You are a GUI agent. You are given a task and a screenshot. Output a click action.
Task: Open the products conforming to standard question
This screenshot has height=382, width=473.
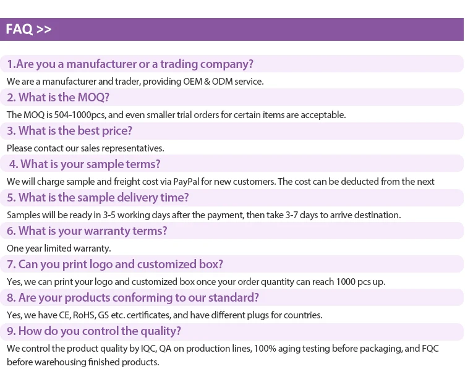pyautogui.click(x=132, y=297)
